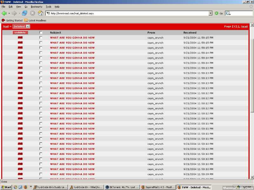Follow the Next page link
The width and height of the screenshot is (254, 190).
click(244, 27)
